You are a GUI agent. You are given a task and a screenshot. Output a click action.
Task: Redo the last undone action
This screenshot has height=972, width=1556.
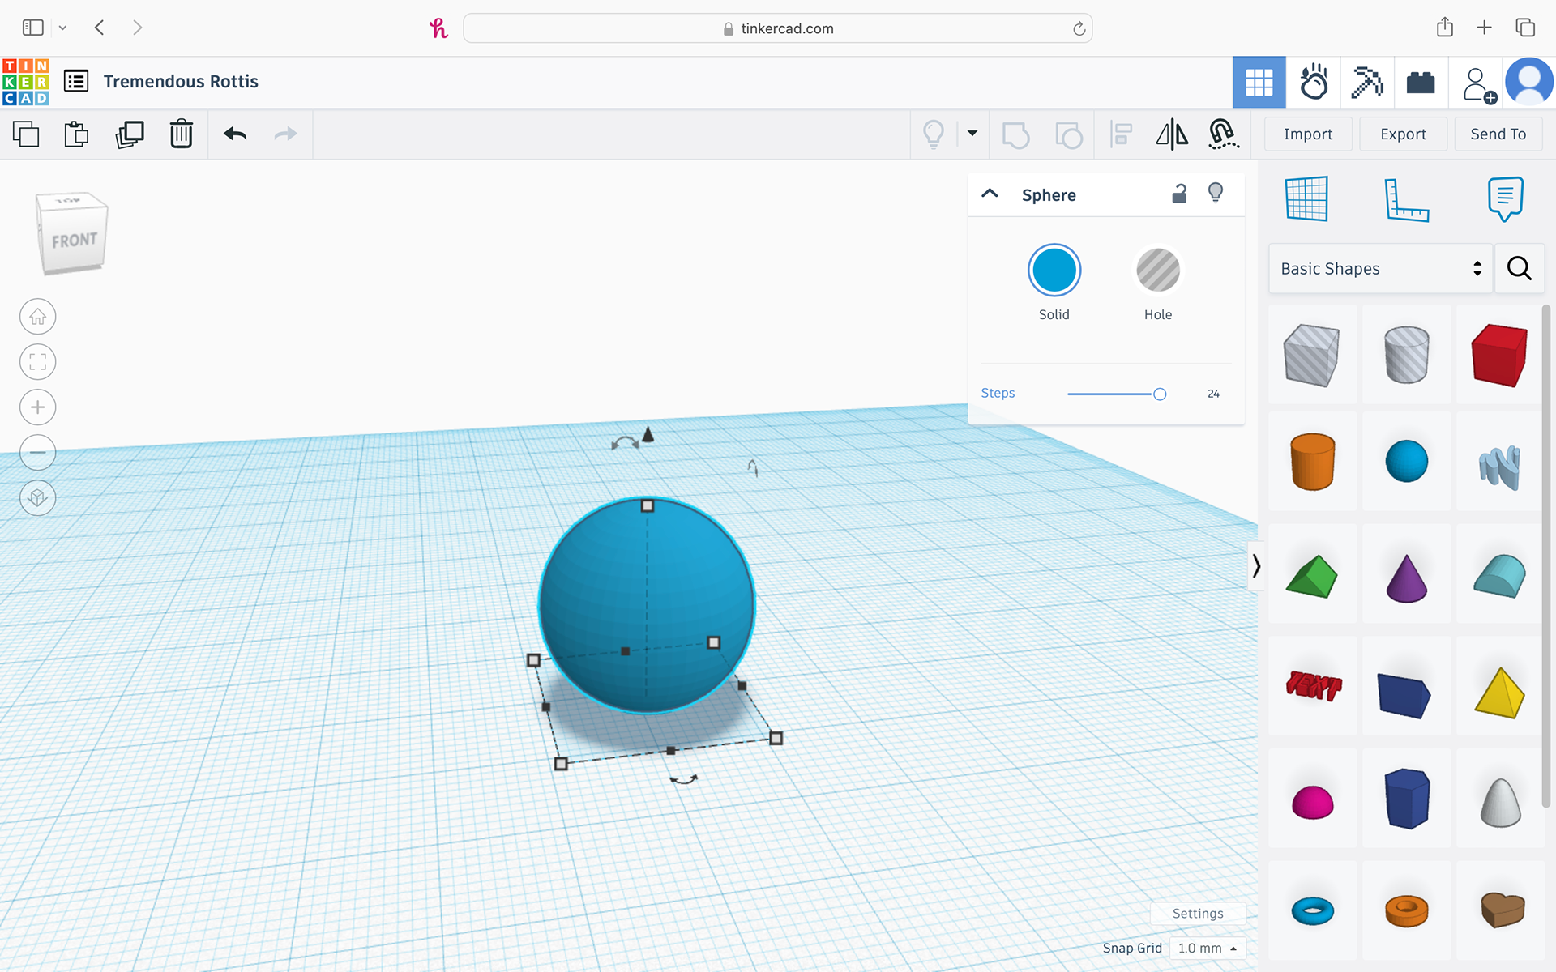(285, 134)
